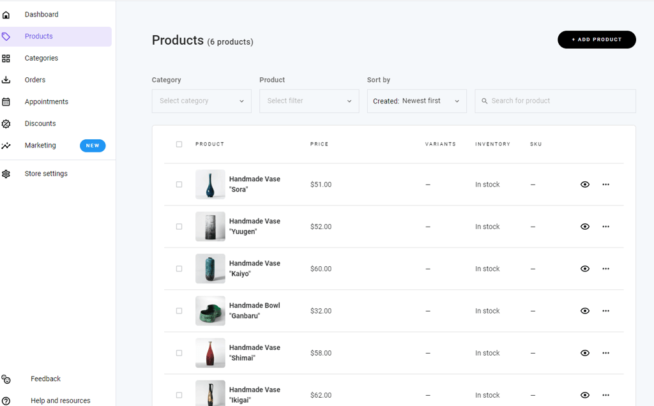The image size is (654, 406).
Task: Toggle visibility eye for Vase "Kaiyo"
Action: [x=585, y=269]
